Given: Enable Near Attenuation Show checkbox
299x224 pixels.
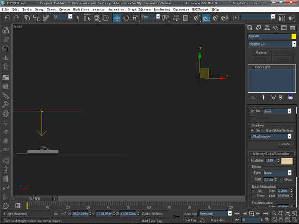Looking at the screenshot, I should pyautogui.click(x=253, y=196).
